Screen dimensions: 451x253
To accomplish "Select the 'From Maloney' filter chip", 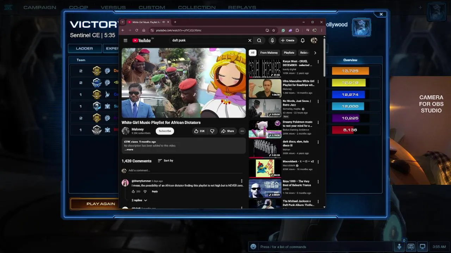I will point(269,53).
